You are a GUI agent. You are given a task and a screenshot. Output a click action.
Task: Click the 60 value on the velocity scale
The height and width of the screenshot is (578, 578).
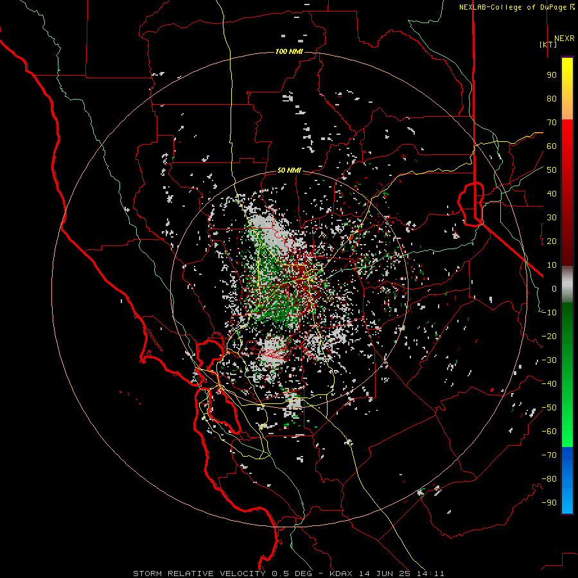click(552, 146)
